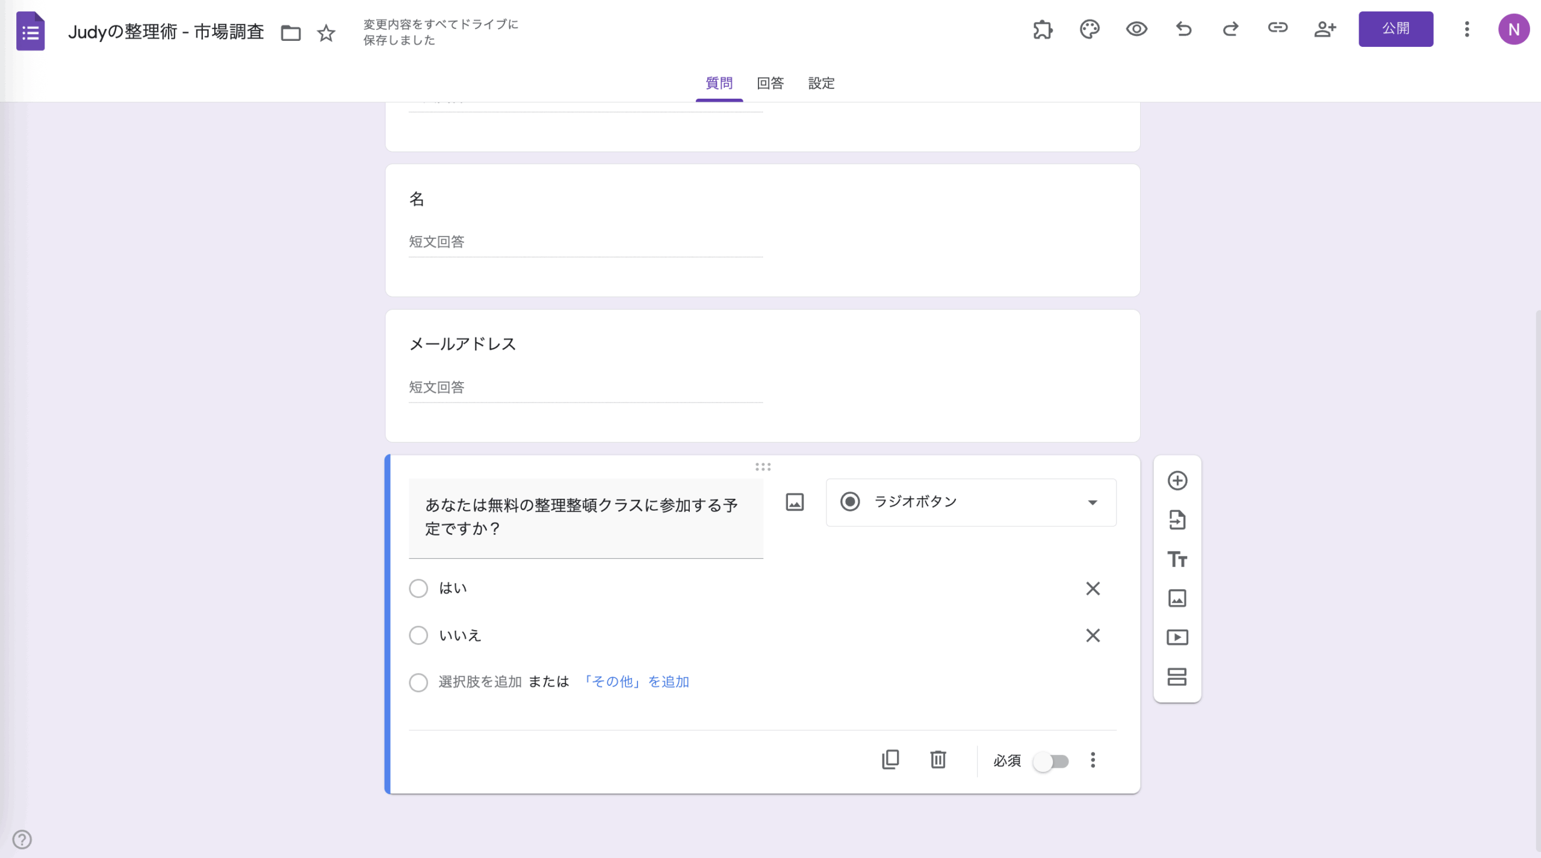Add a new question with the plus icon

[1177, 480]
